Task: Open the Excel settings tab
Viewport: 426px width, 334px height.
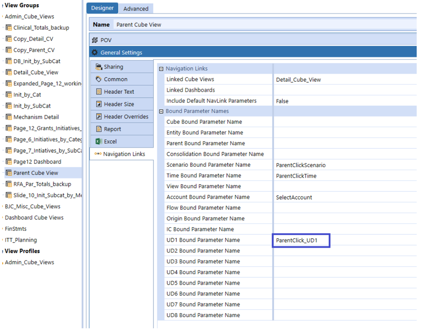Action: click(122, 142)
